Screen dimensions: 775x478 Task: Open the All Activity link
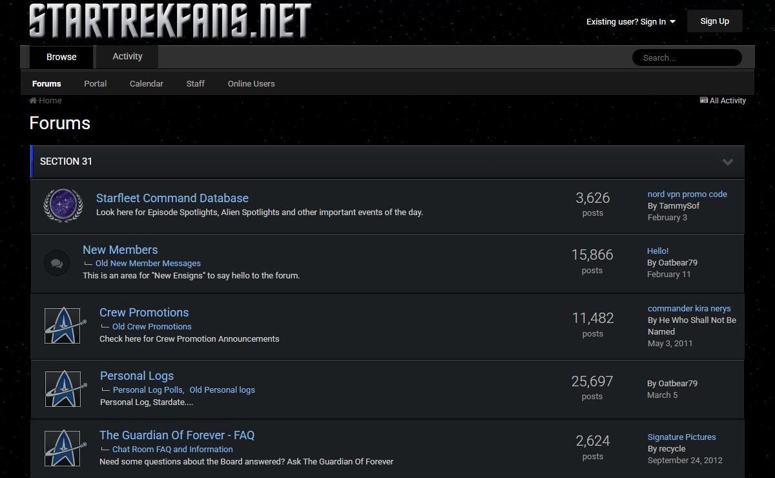pos(728,101)
